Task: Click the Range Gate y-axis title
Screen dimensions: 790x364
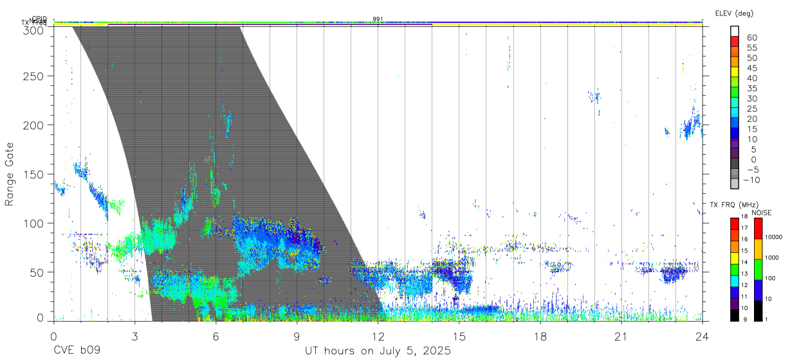Action: click(10, 175)
